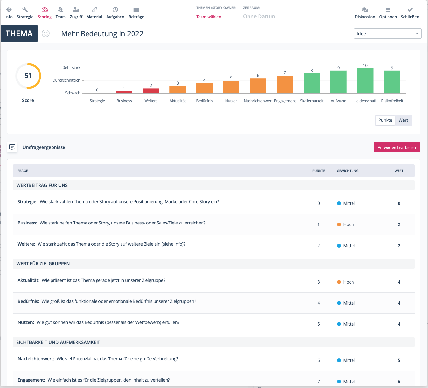The height and width of the screenshot is (388, 428).
Task: Open Aufgaben clock icon
Action: click(115, 10)
